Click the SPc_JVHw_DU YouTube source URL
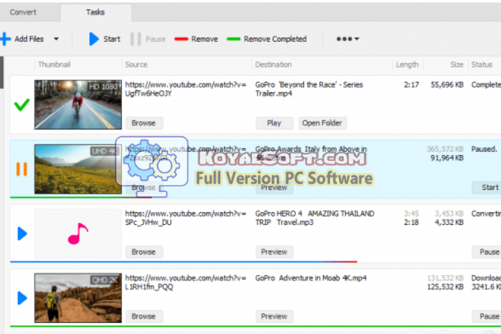Viewport: 501px width, 334px height. point(185,218)
